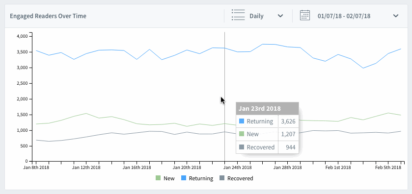Click the blue Returning swatch in the tooltip
Screen dimensions: 412x194
click(242, 121)
